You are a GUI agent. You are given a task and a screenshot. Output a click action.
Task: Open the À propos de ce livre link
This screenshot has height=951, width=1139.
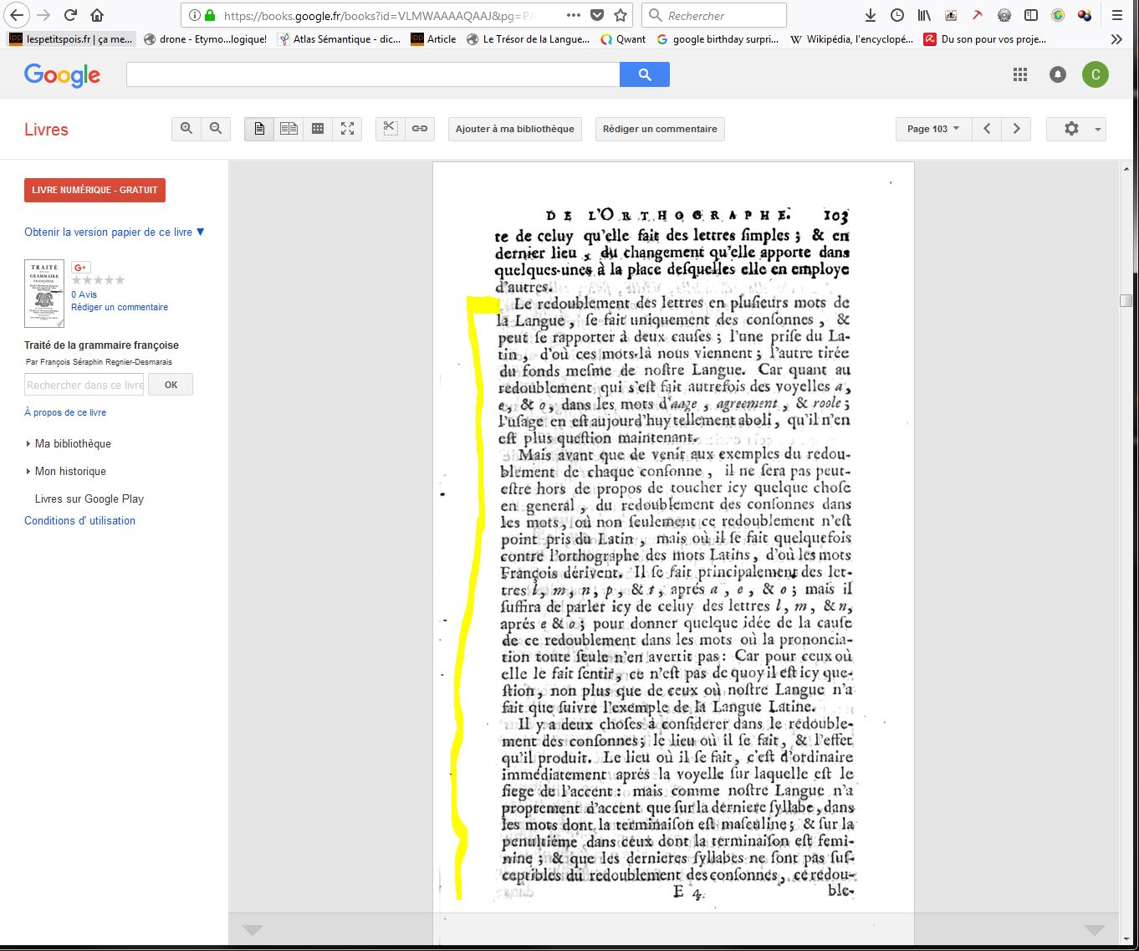point(65,412)
